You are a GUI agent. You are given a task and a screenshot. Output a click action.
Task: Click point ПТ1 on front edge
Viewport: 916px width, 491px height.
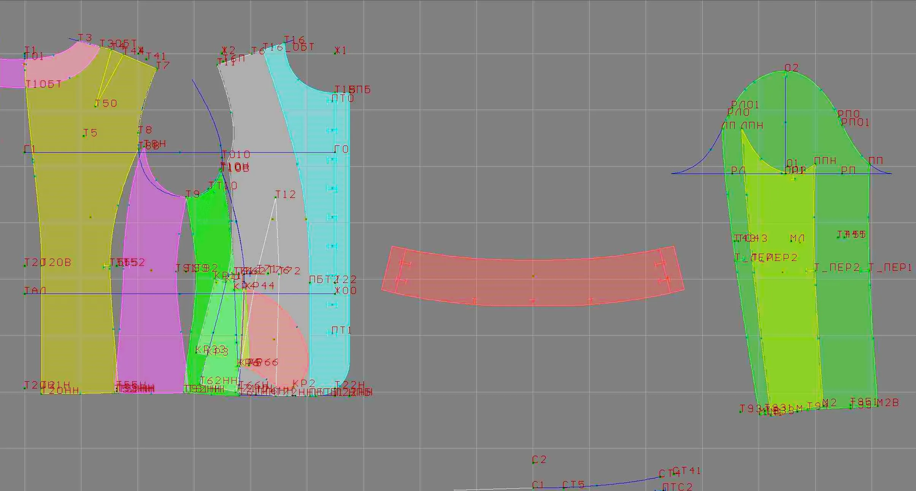[333, 333]
